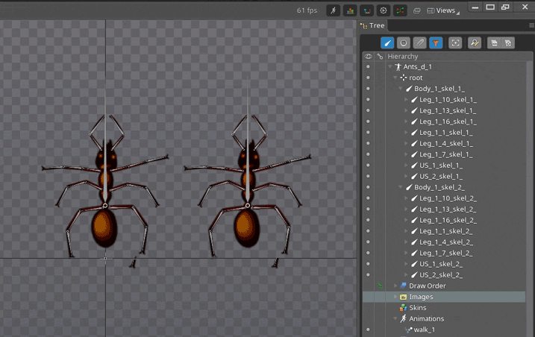The height and width of the screenshot is (337, 535).
Task: Hide the Leg_1_10_skel_1_ bone via visibility dot
Action: pyautogui.click(x=368, y=100)
